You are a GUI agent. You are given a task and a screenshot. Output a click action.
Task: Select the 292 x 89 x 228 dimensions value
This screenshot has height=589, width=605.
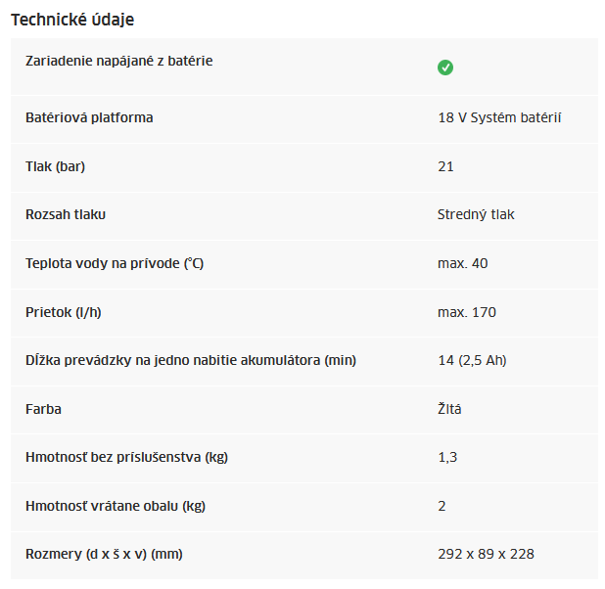tap(486, 554)
